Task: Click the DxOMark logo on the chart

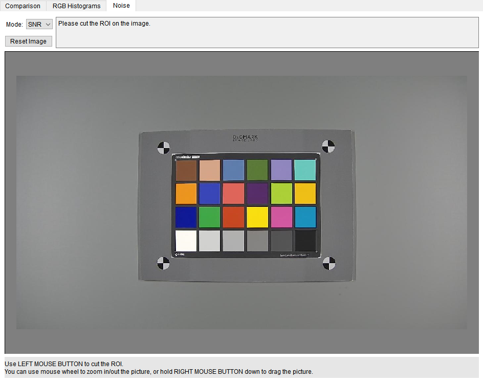Action: (x=246, y=138)
